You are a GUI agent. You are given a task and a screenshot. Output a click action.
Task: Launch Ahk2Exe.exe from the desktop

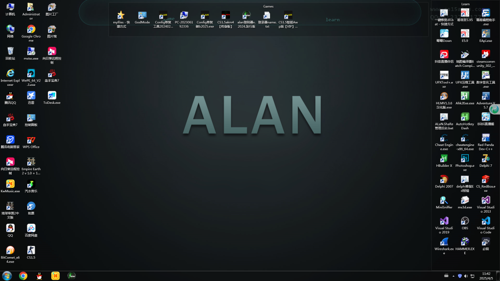[465, 99]
